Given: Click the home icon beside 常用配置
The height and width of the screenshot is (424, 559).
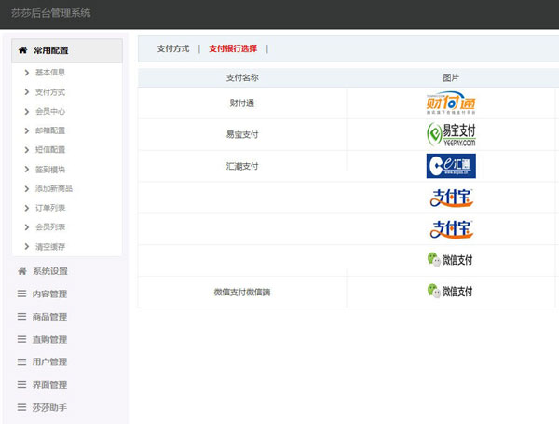Looking at the screenshot, I should click(22, 50).
